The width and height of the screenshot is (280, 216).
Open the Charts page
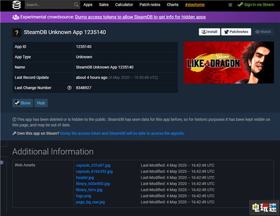point(172,4)
